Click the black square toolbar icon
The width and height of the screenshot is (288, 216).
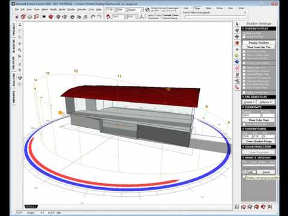(x=44, y=17)
